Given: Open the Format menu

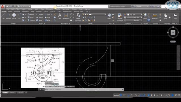Looking at the screenshot, I should pyautogui.click(x=30, y=9).
